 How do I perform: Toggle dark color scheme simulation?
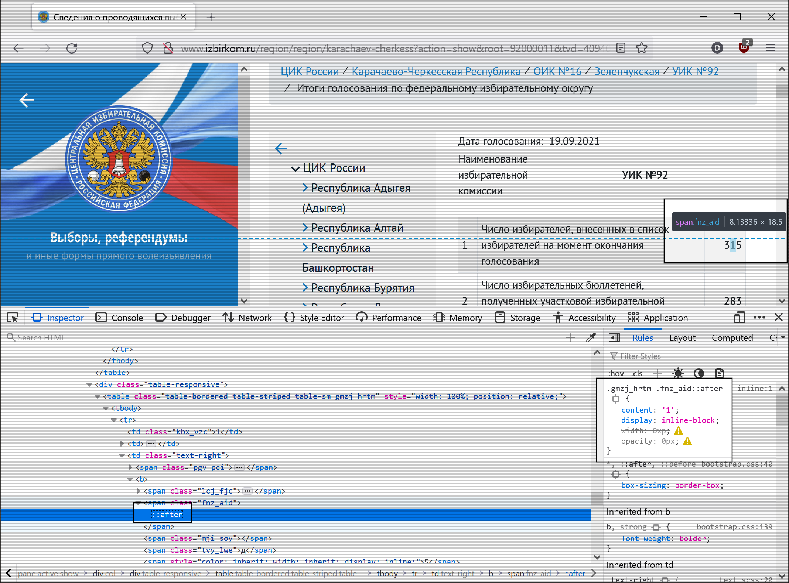pyautogui.click(x=699, y=373)
